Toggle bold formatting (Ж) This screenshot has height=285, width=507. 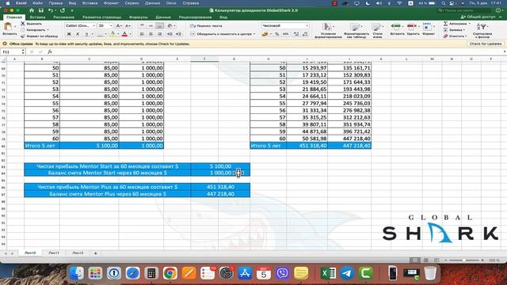(69, 34)
